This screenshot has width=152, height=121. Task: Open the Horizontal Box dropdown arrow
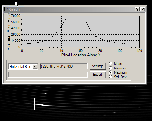[35, 66]
